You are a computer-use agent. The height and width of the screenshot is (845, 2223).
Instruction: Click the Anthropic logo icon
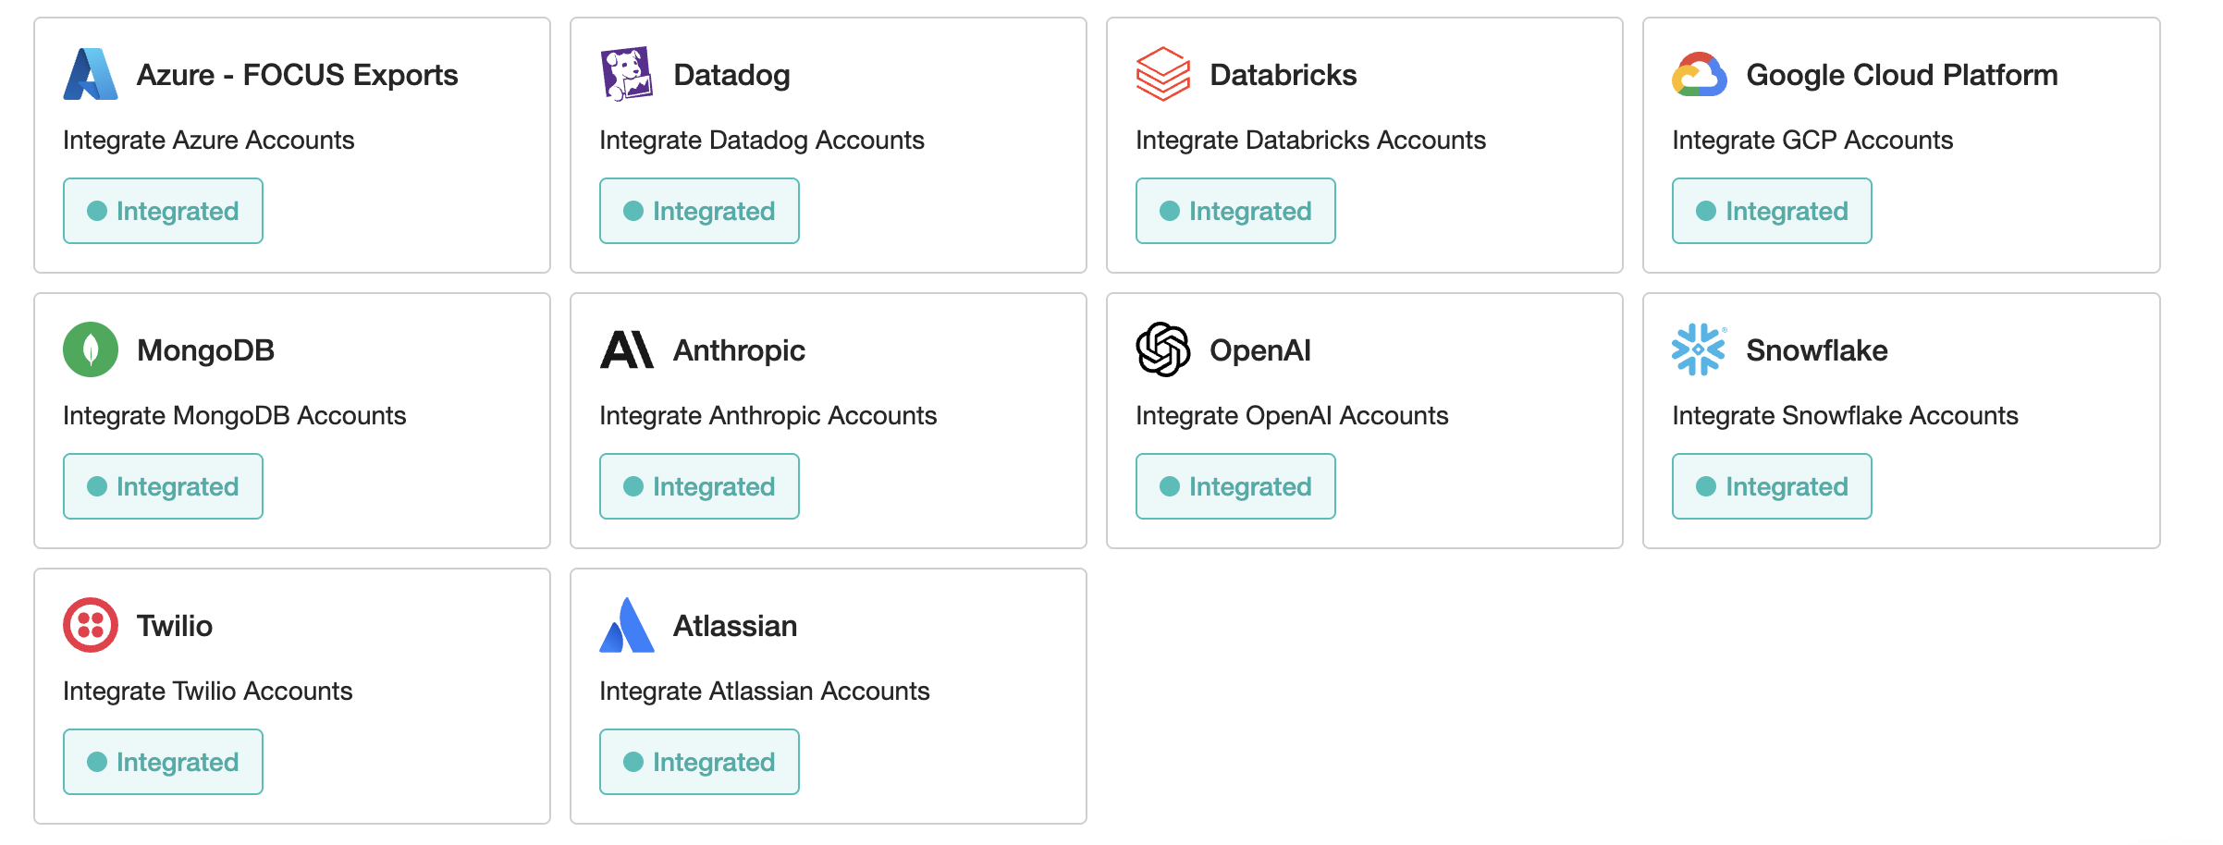627,349
